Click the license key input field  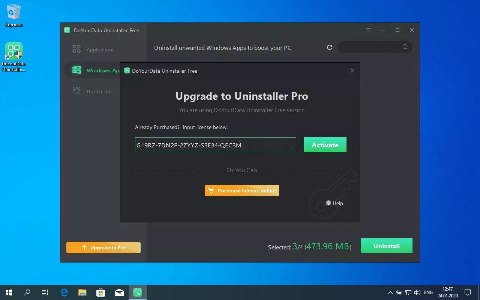216,145
